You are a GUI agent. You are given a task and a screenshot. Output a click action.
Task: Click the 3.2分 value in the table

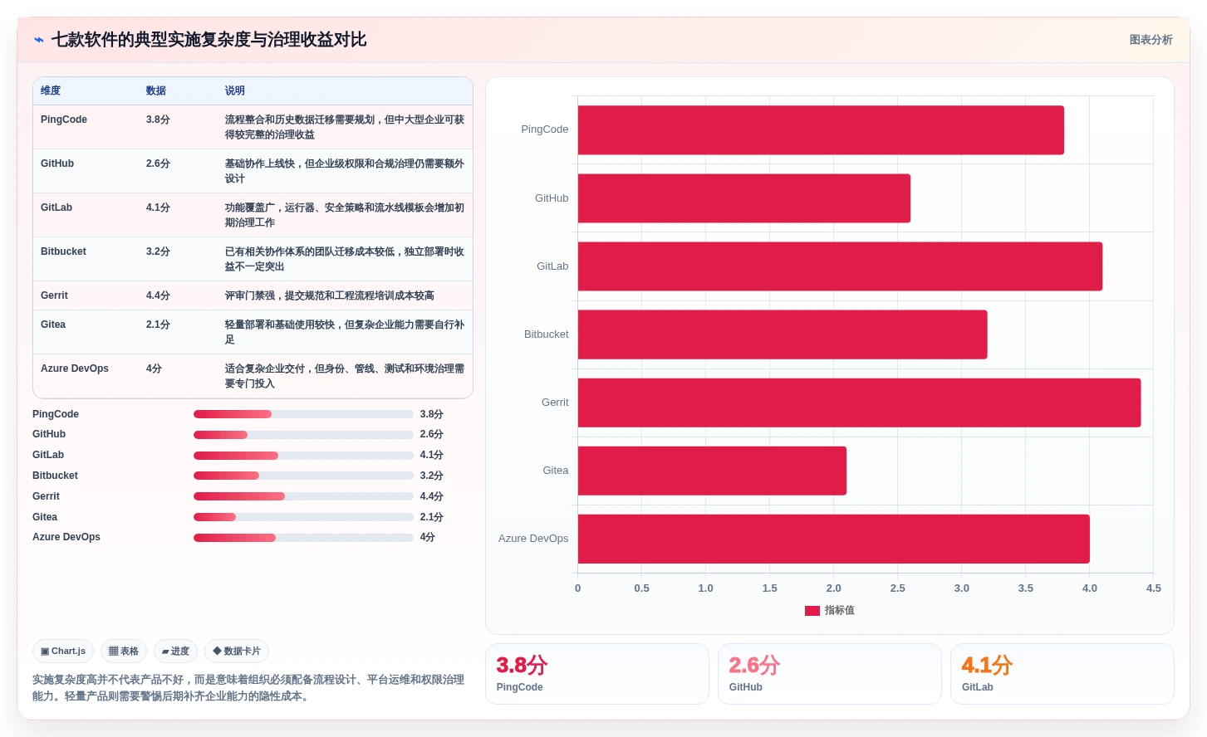tap(158, 251)
